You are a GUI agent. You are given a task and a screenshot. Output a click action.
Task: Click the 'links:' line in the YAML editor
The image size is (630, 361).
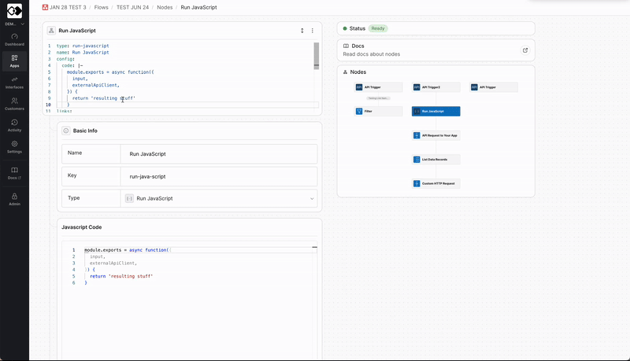point(65,111)
